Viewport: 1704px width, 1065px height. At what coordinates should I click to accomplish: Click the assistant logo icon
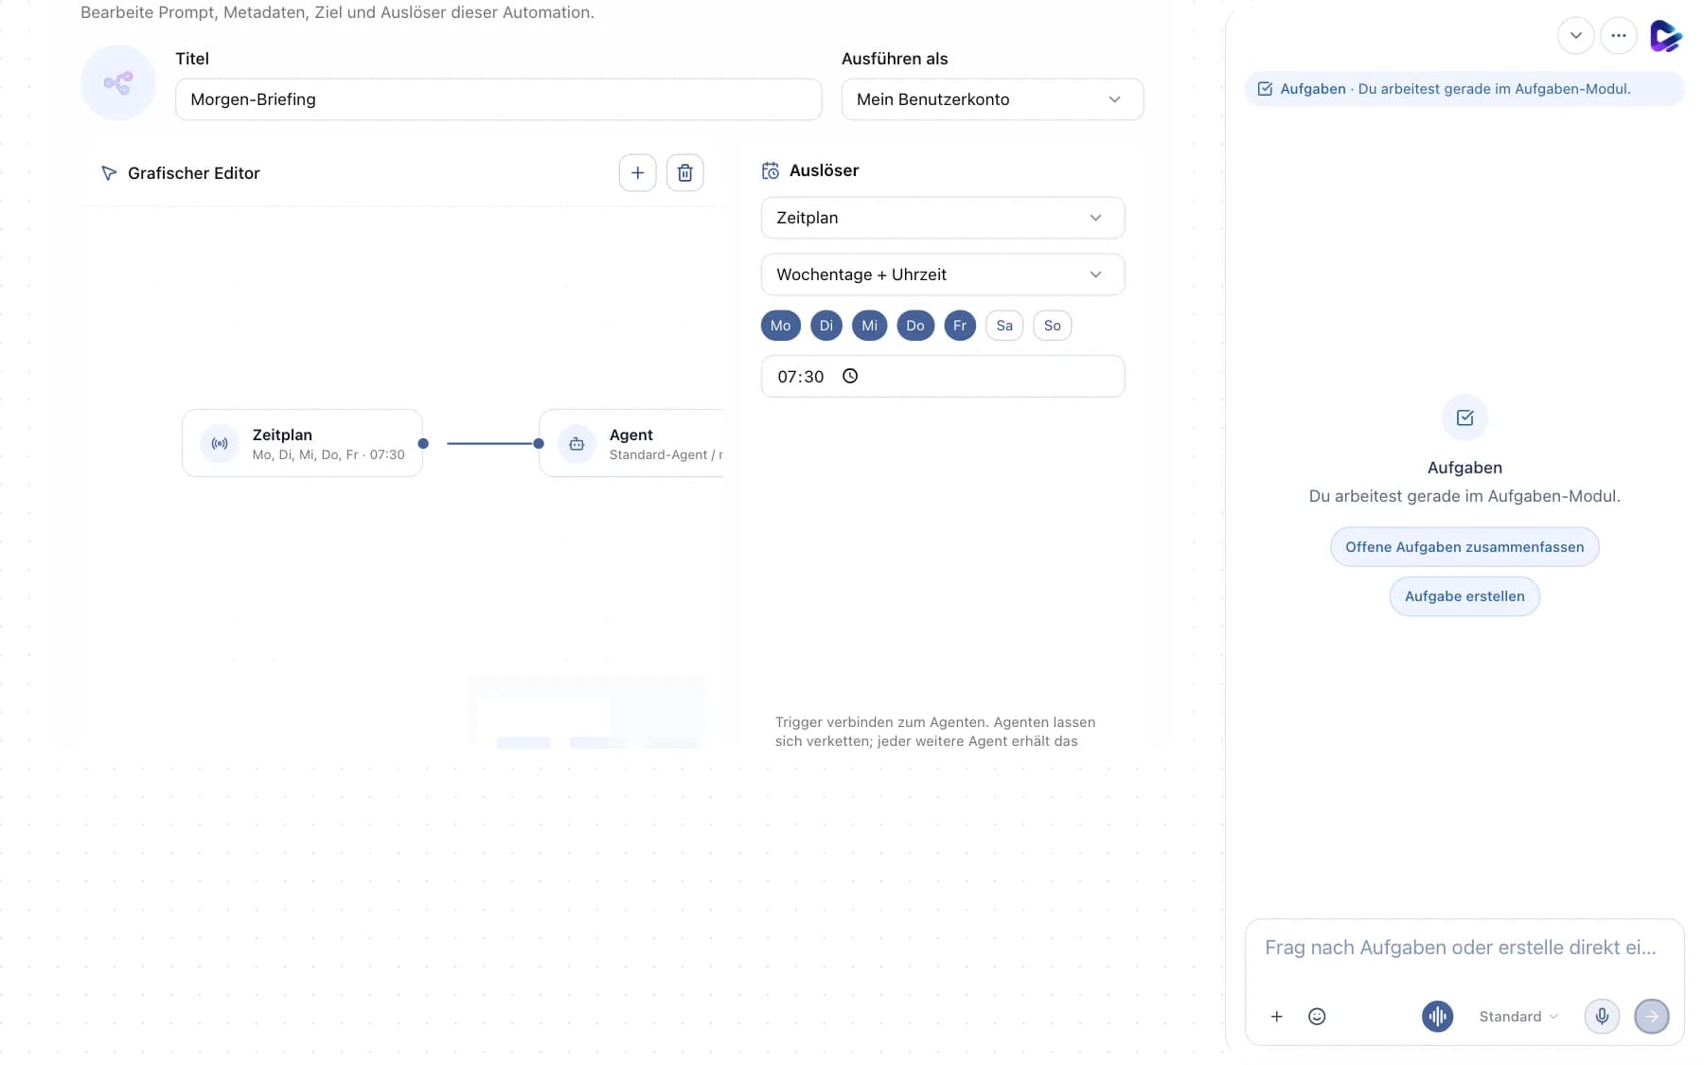coord(1665,36)
